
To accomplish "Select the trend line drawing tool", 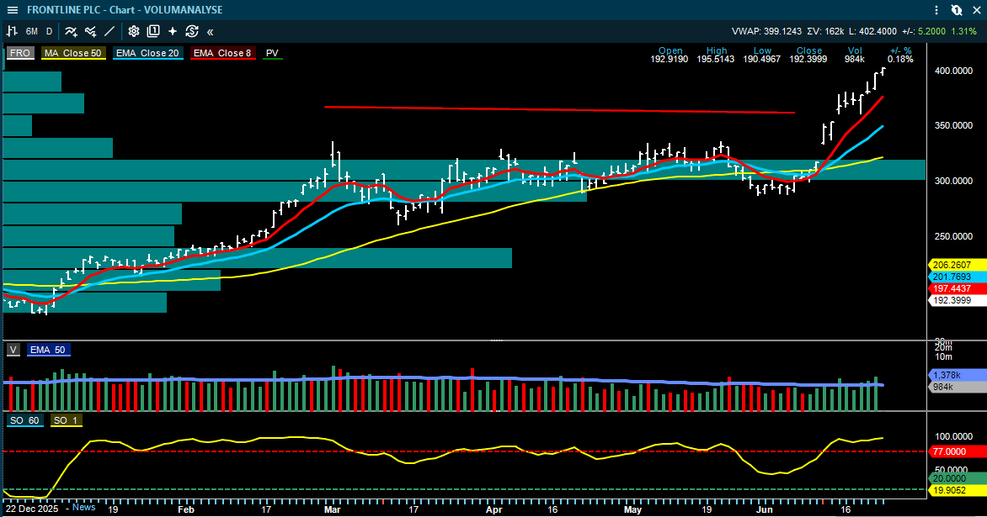I will point(109,31).
